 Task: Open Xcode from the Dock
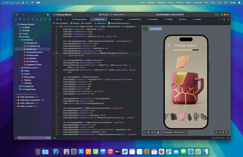[x=56, y=151]
